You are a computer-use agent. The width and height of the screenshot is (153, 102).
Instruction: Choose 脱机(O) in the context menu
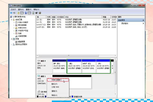tap(58, 84)
